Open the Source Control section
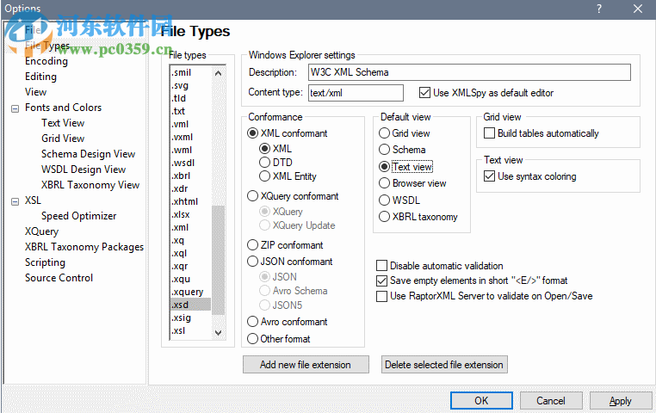The image size is (656, 413). (x=59, y=278)
